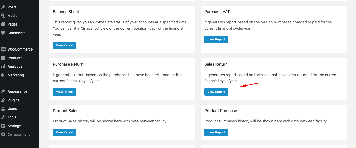This screenshot has width=356, height=148.
Task: Click the Plugins plug icon
Action: pos(4,100)
